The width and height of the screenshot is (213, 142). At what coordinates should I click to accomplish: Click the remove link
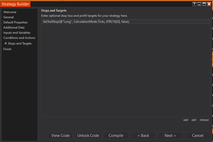pos(204,120)
